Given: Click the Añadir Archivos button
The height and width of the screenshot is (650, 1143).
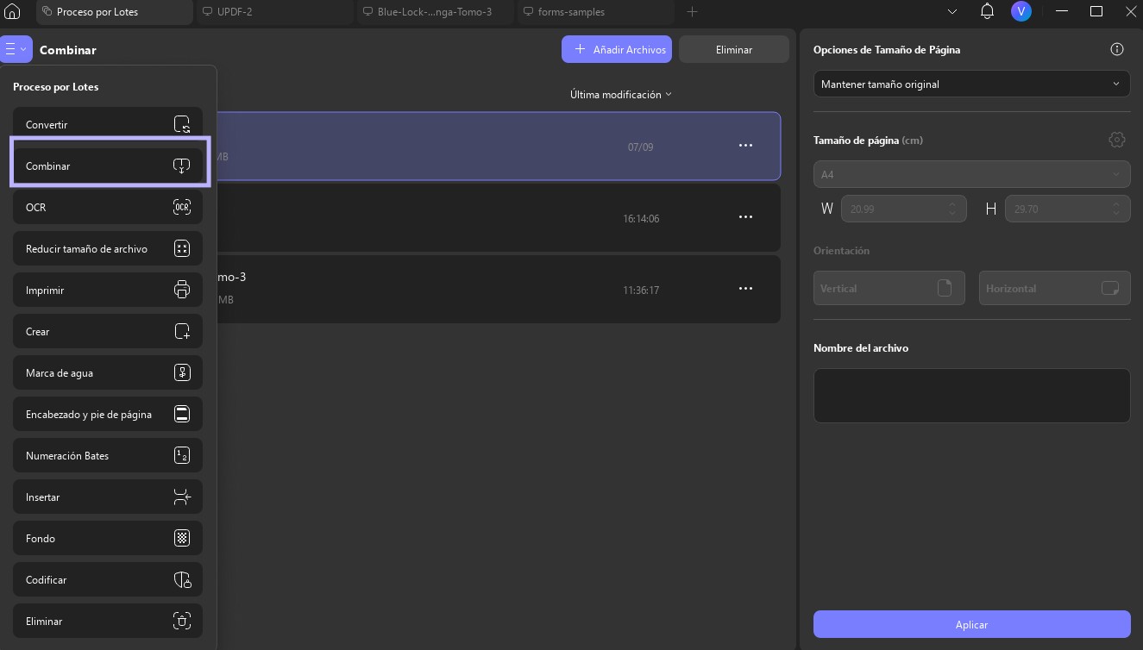Looking at the screenshot, I should [620, 49].
